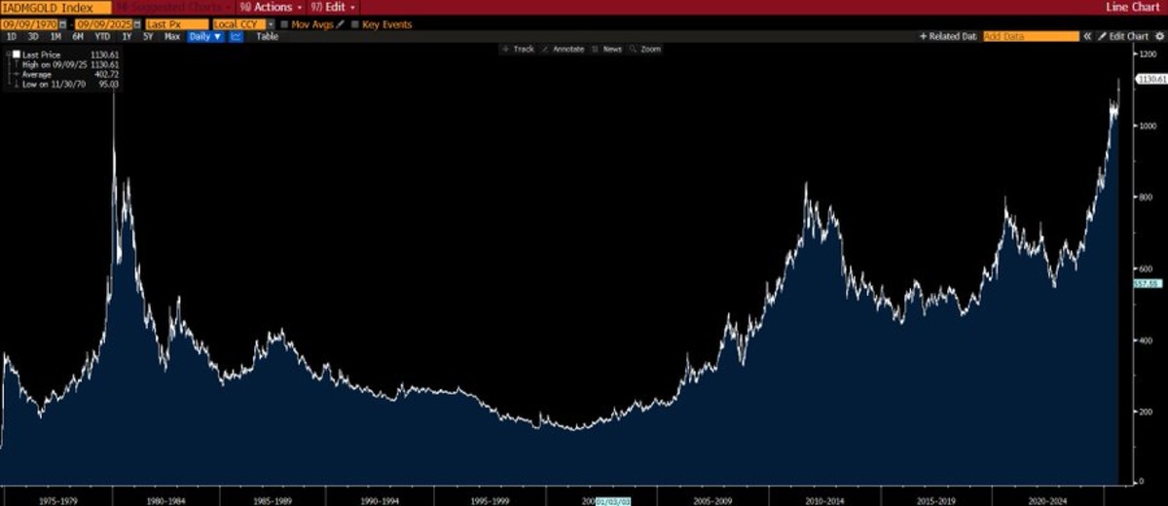Open the Local CCY currency dropdown
This screenshot has width=1168, height=506.
pyautogui.click(x=243, y=24)
